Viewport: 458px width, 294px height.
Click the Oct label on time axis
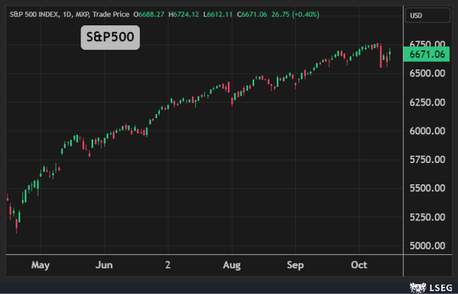click(x=359, y=265)
